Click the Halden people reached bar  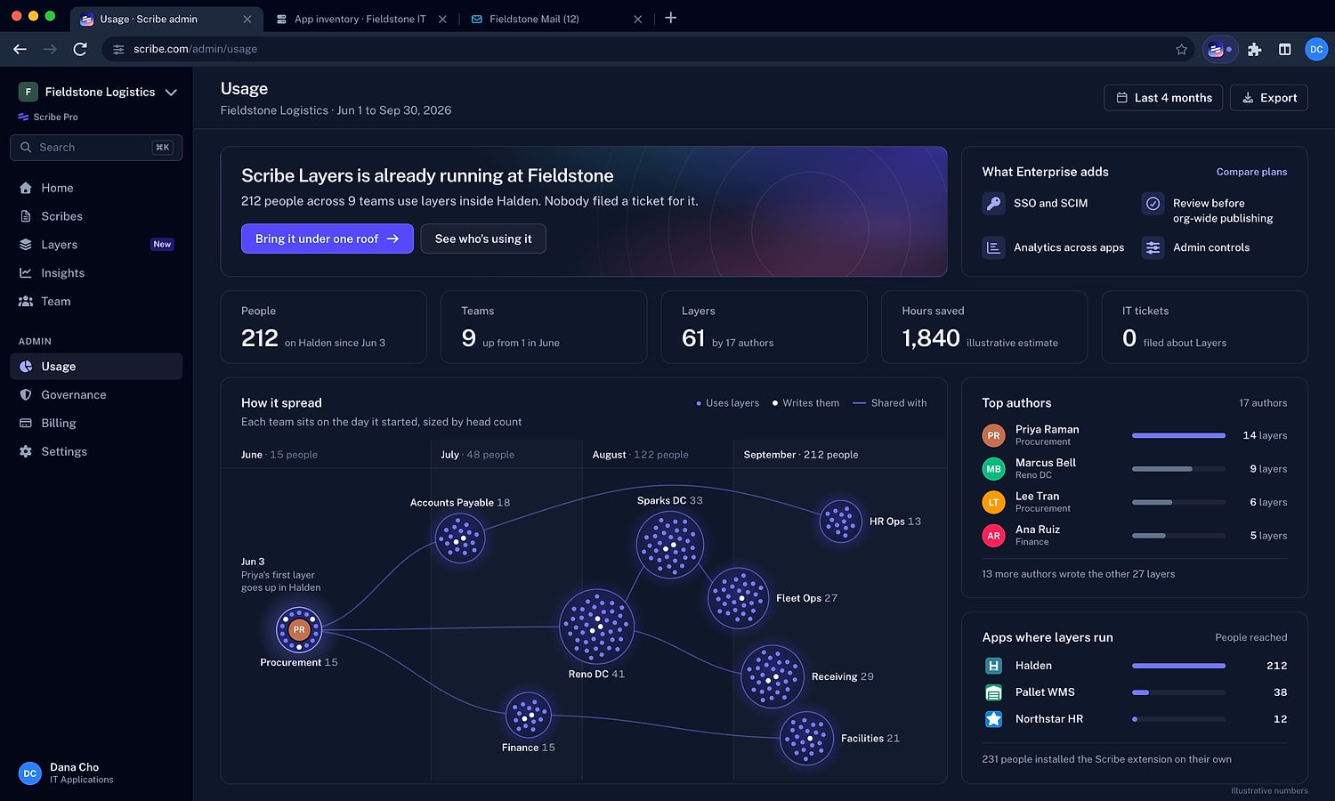[1178, 666]
